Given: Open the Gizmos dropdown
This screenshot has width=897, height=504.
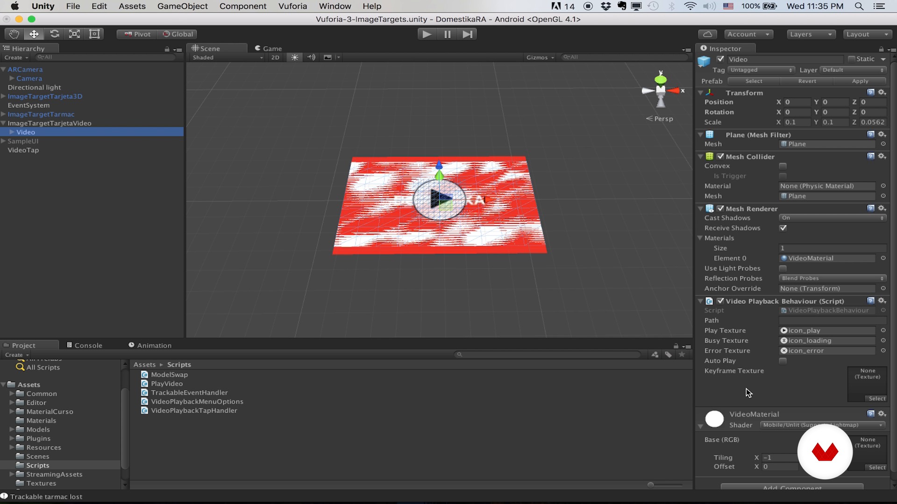Looking at the screenshot, I should 540,57.
